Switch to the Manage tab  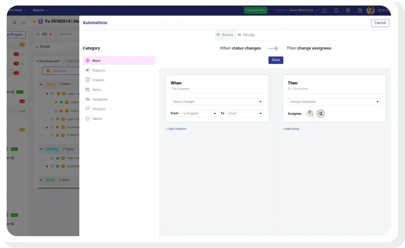coord(246,34)
